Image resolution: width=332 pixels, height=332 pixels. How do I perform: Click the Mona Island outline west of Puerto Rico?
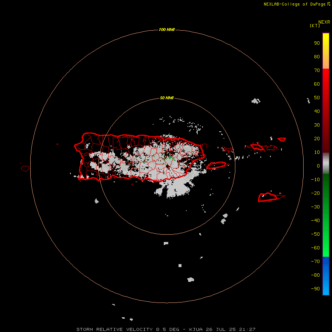click(x=25, y=168)
